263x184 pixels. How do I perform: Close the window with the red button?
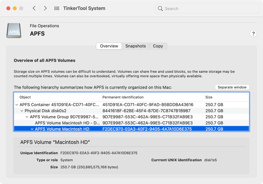coord(8,8)
